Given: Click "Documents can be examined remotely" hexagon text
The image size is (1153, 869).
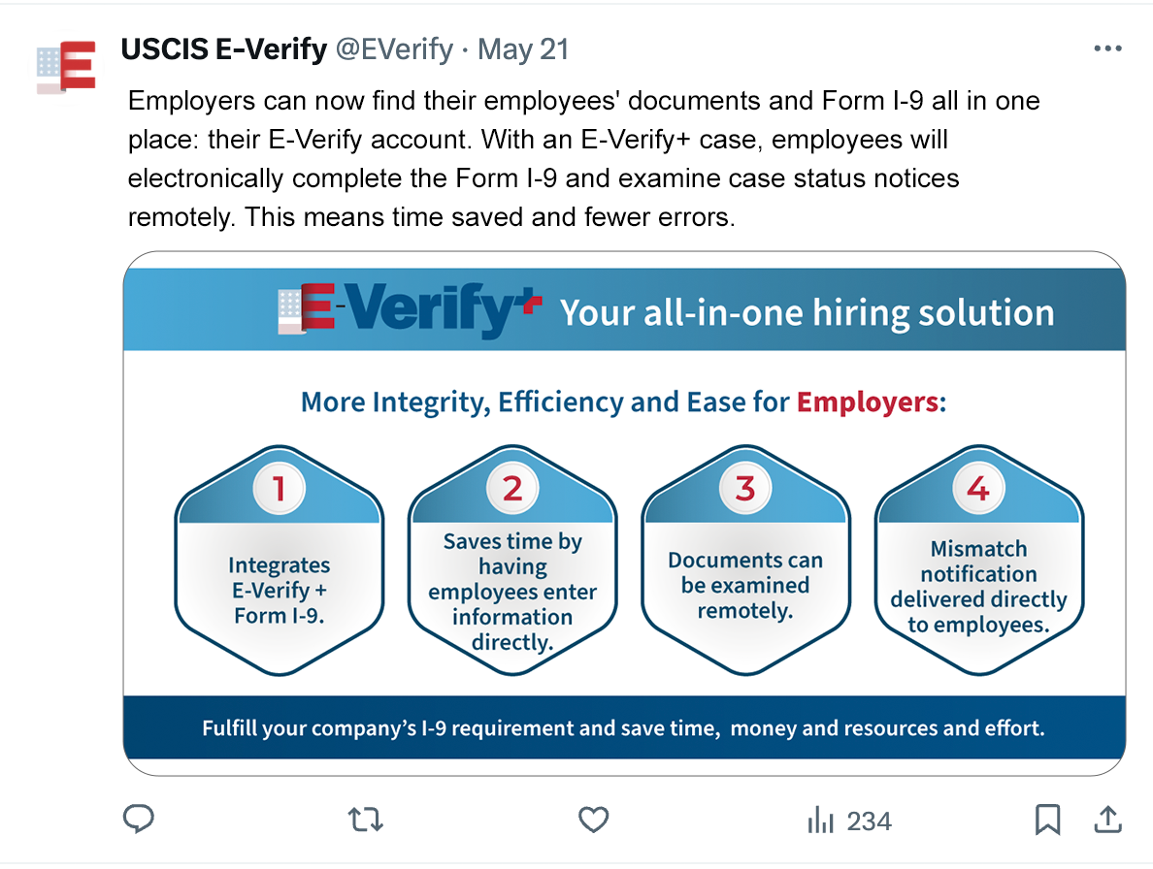Looking at the screenshot, I should [745, 586].
